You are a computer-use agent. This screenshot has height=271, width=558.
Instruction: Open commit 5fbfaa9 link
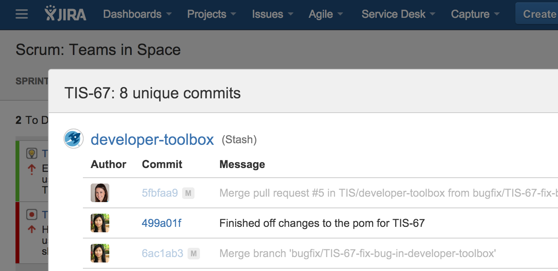click(160, 193)
